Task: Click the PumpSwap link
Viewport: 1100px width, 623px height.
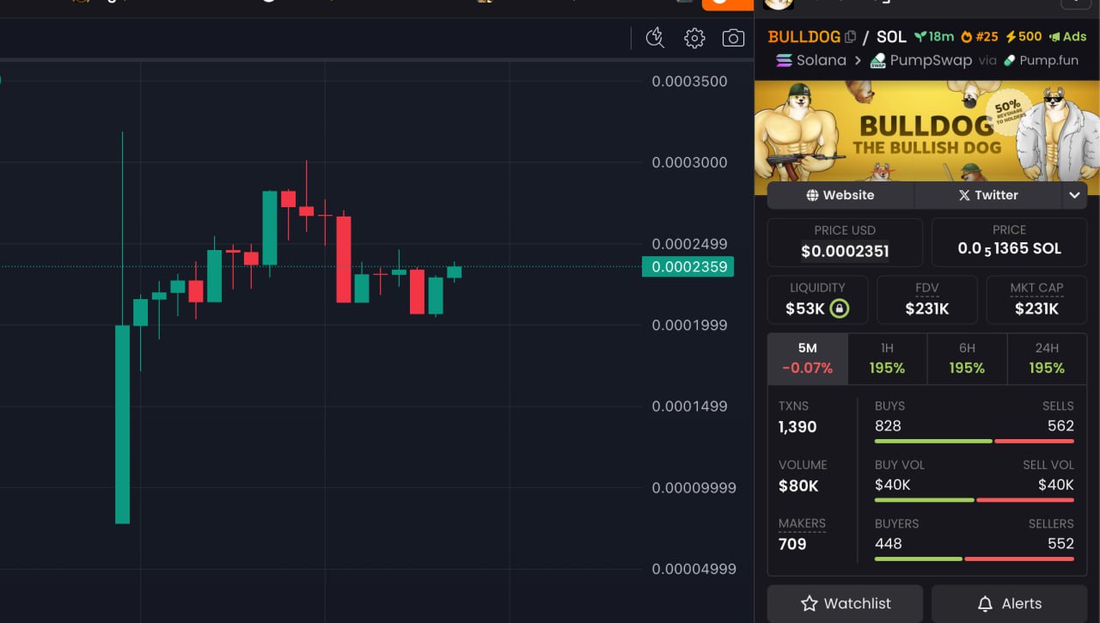Action: pyautogui.click(x=931, y=60)
